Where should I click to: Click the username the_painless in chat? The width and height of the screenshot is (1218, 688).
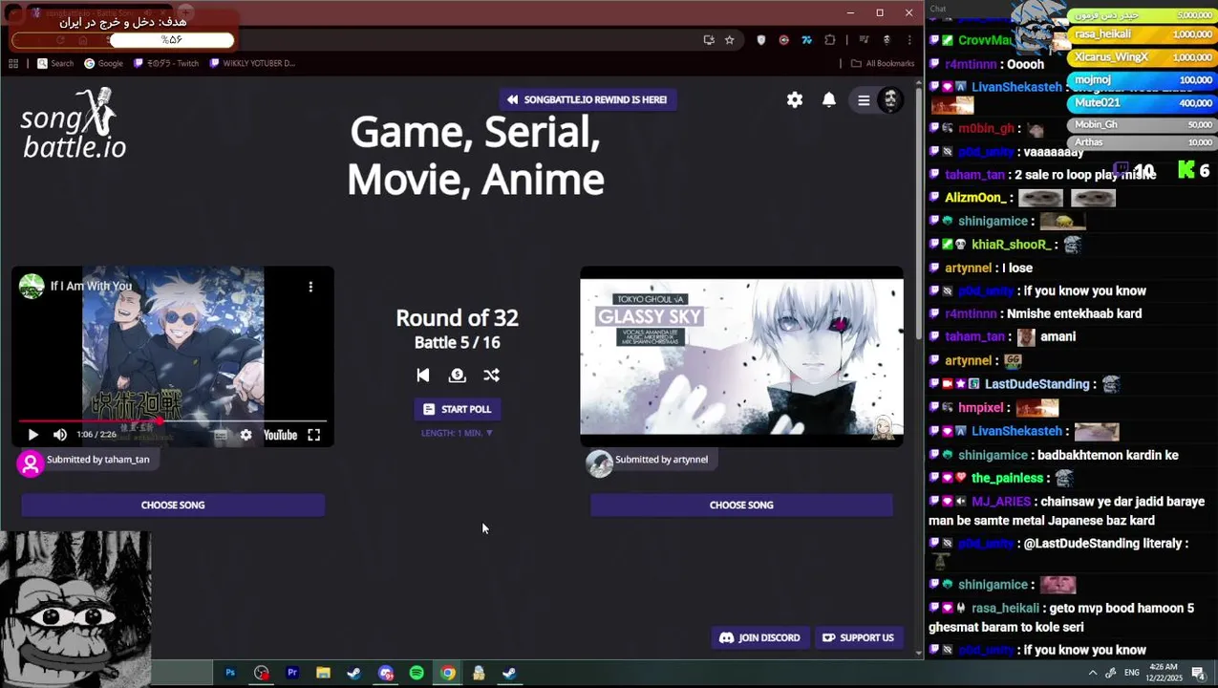point(1006,478)
